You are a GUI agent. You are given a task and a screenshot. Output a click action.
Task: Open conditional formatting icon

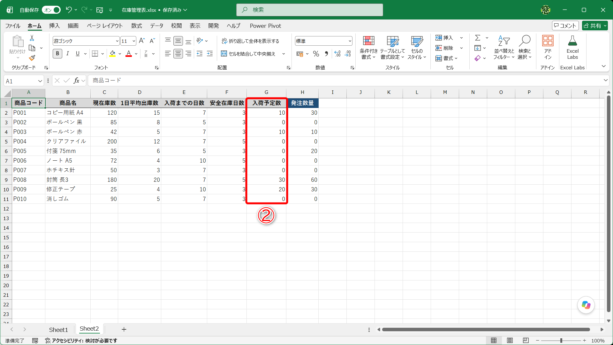click(368, 47)
